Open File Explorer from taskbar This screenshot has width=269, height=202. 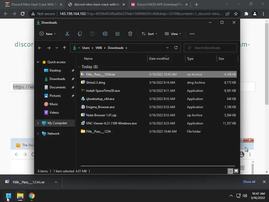pos(20,196)
